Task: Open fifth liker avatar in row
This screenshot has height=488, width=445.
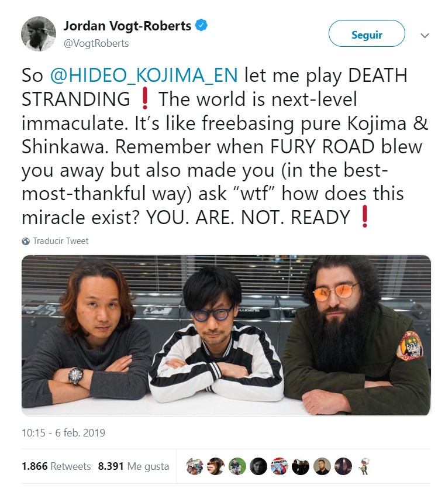Action: click(280, 466)
